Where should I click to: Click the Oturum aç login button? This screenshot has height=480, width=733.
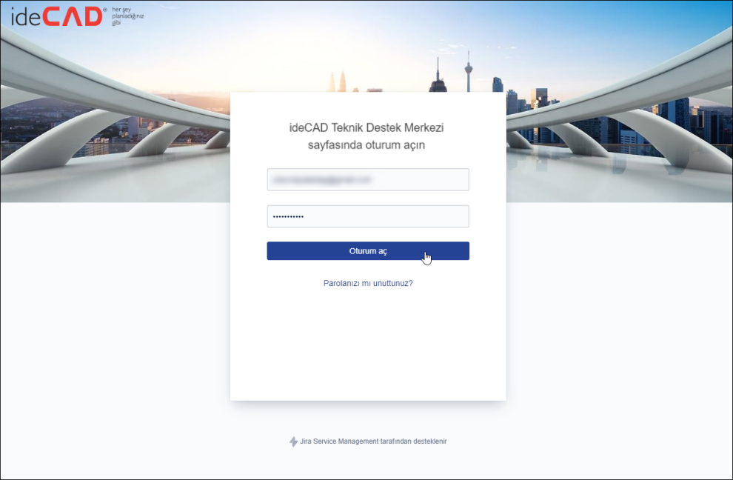pyautogui.click(x=368, y=251)
